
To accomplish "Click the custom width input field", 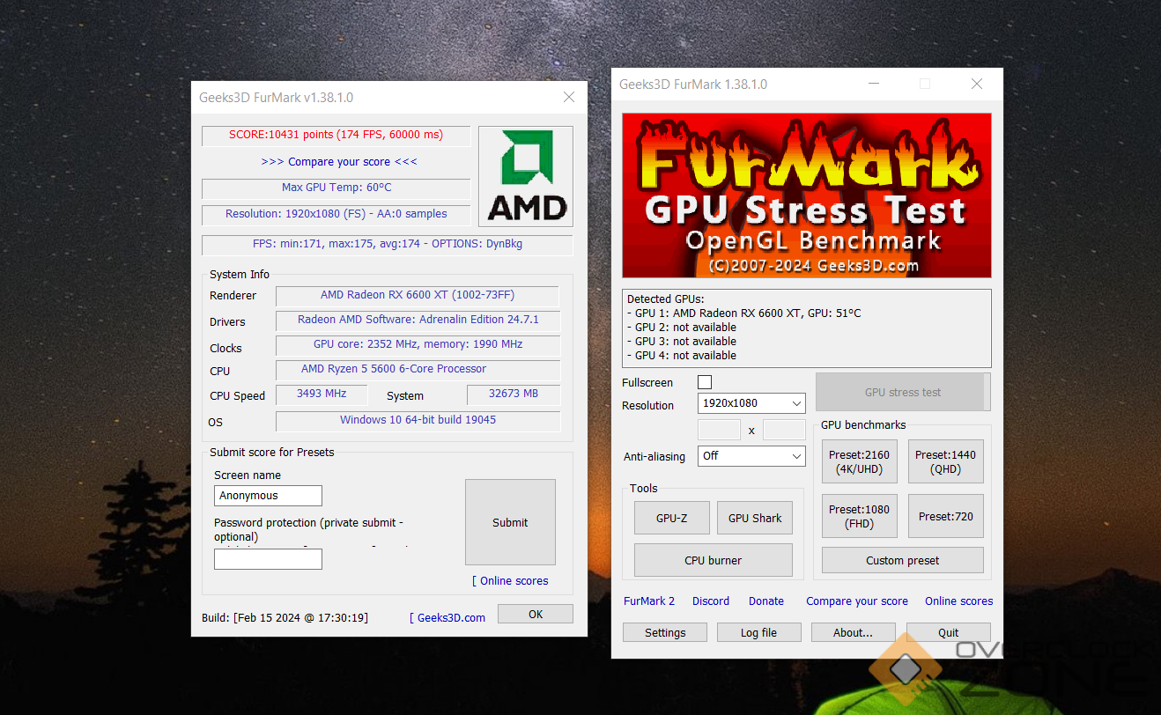I will tap(719, 430).
